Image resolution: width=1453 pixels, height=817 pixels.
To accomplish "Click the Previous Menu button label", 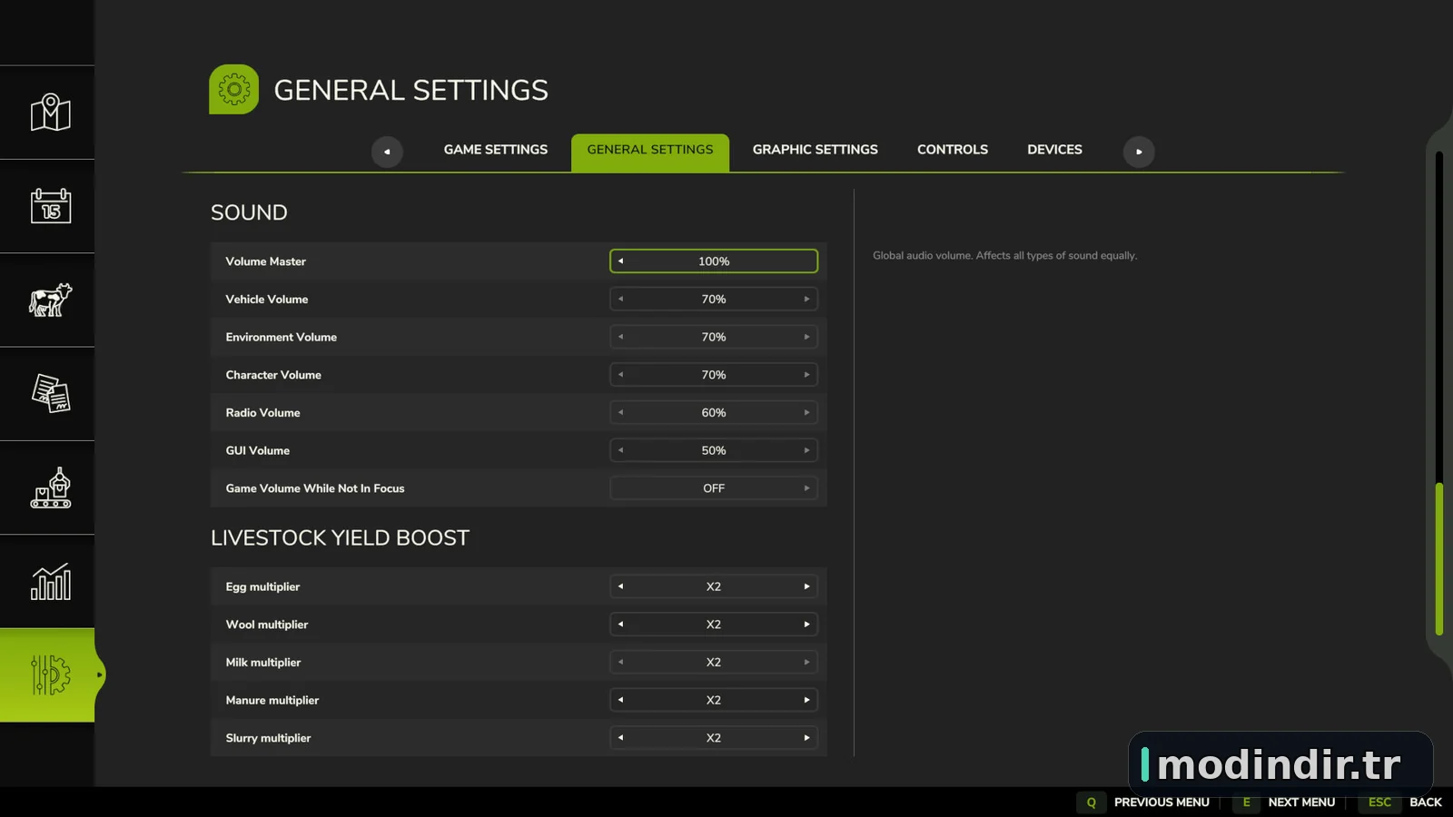I will pyautogui.click(x=1161, y=802).
